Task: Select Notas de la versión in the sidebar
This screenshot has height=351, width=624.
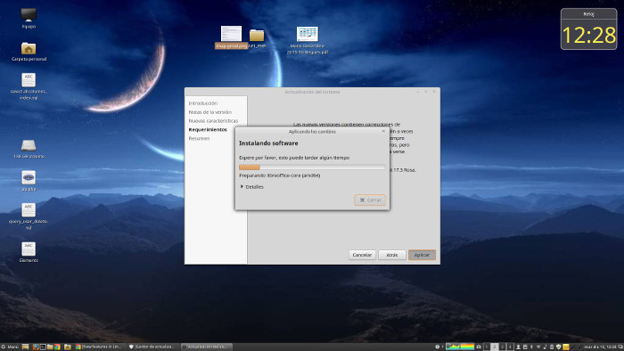Action: [209, 112]
